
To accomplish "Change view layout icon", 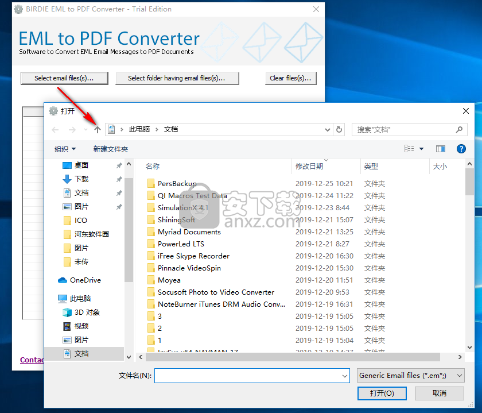I will (409, 149).
